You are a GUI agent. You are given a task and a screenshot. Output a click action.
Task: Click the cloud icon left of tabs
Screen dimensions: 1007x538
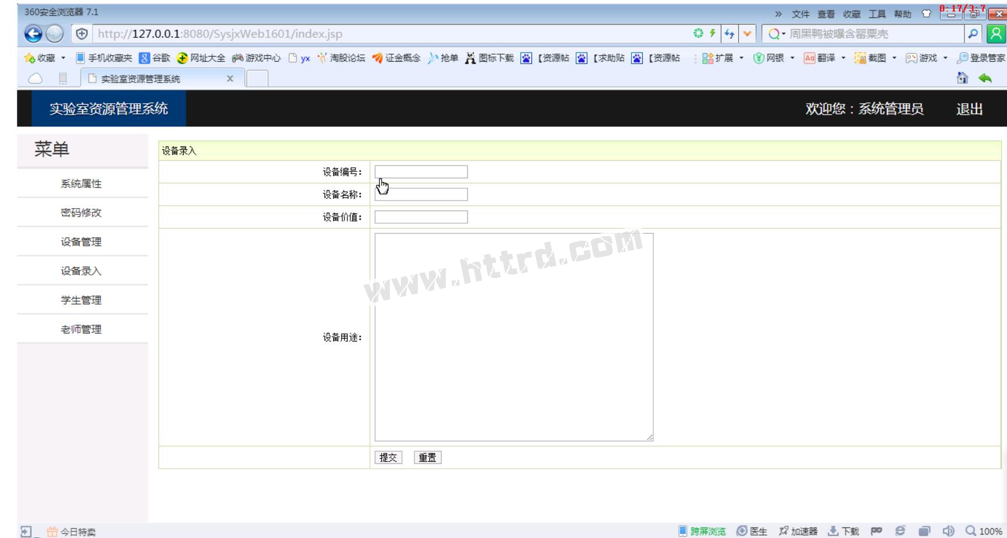36,79
